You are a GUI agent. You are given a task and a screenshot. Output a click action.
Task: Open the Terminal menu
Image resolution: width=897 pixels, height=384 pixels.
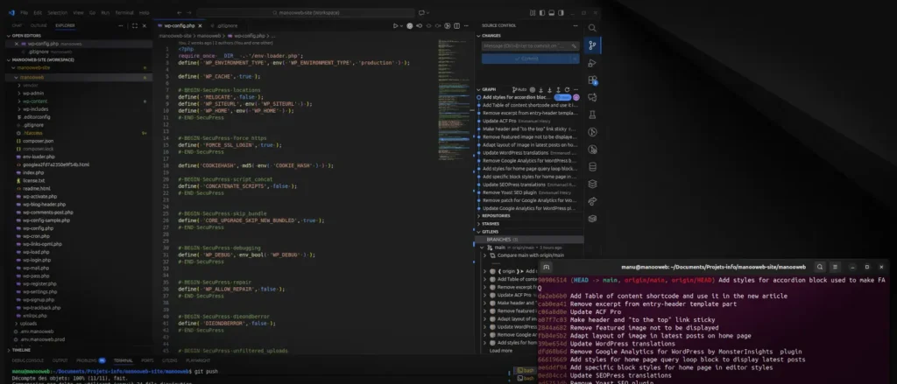124,12
